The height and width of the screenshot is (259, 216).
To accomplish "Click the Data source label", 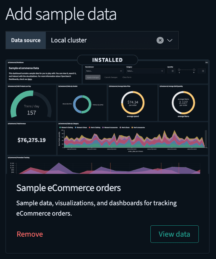I will 26,40.
